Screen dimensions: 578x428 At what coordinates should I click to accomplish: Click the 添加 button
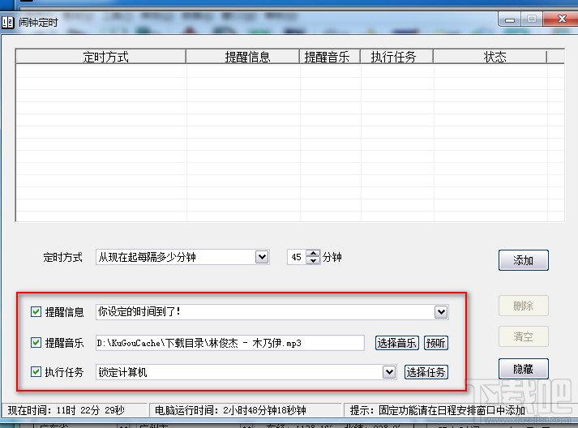524,260
